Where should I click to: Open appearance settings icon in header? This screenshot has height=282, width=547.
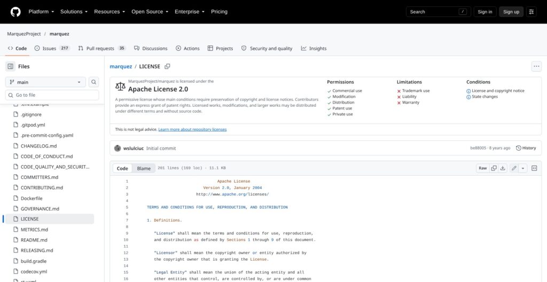point(532,12)
